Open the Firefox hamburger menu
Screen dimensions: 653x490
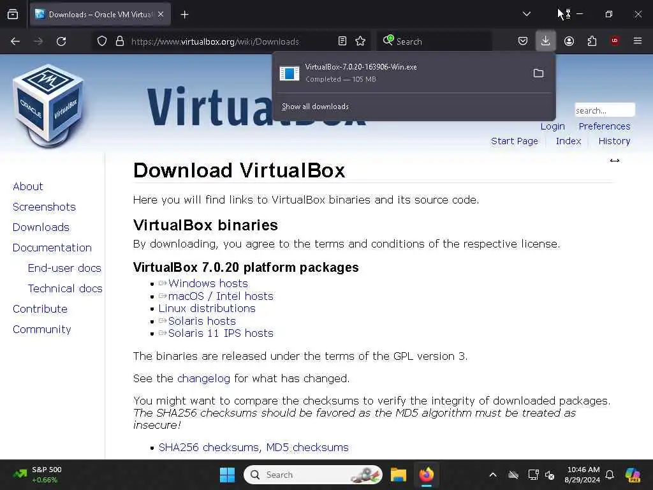click(x=638, y=41)
